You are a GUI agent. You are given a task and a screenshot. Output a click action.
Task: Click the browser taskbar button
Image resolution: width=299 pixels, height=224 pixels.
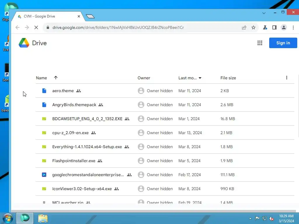(25, 218)
